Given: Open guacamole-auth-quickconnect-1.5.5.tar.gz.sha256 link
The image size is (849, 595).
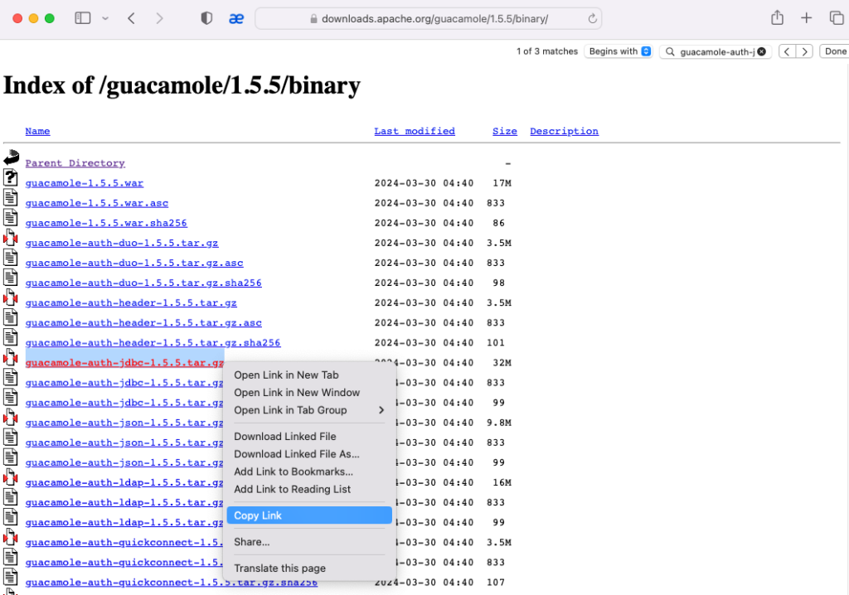Looking at the screenshot, I should [x=171, y=583].
